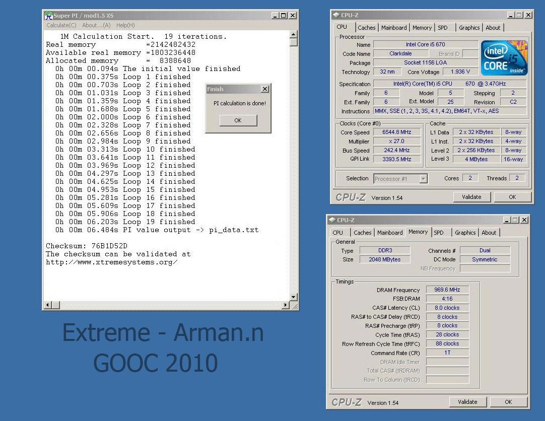Viewport: 545px width, 421px height.
Task: Click the bottom CPU-Z window title icon
Action: (x=332, y=220)
